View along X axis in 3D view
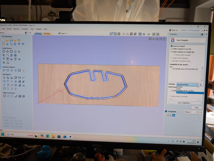The image size is (214, 161). tap(161, 39)
